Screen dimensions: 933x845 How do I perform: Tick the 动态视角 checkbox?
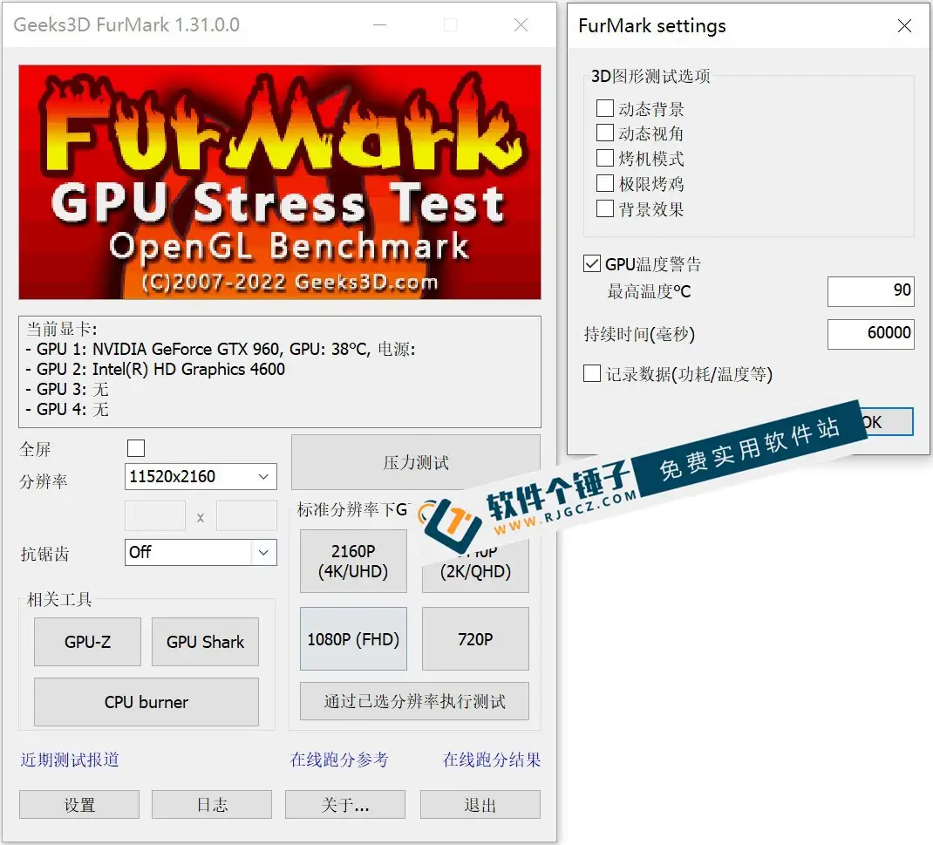coord(604,133)
